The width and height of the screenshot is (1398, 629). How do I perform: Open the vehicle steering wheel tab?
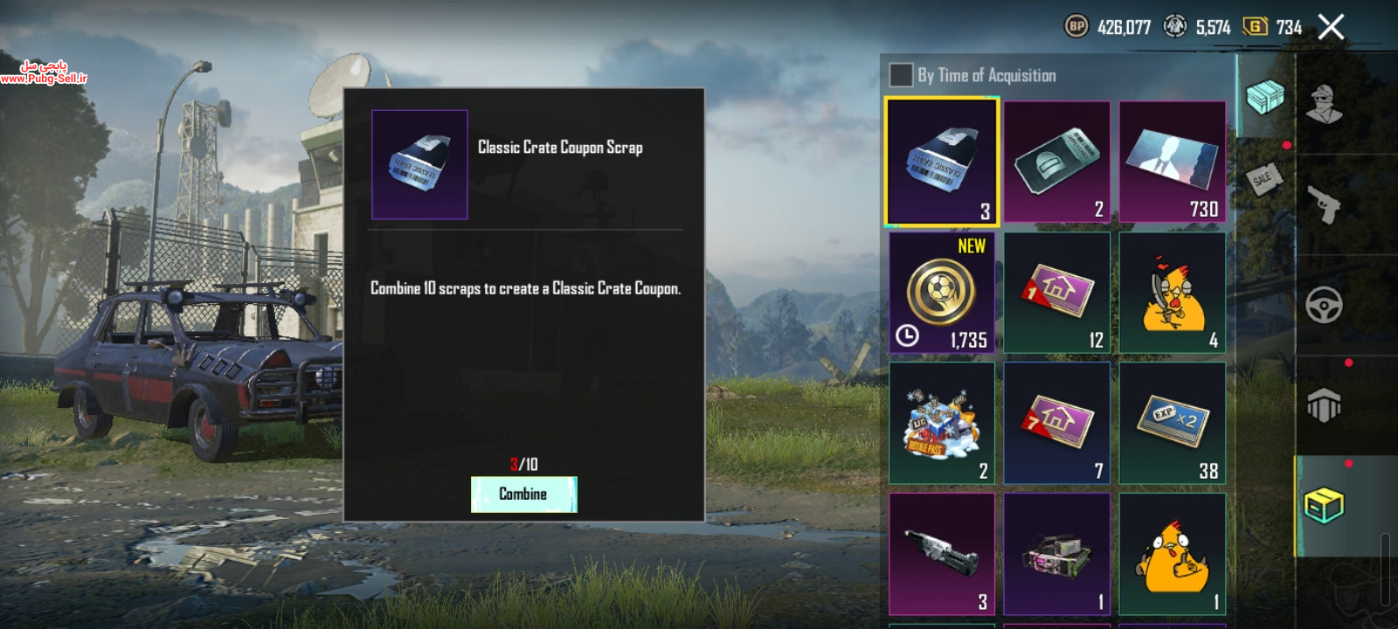point(1325,305)
